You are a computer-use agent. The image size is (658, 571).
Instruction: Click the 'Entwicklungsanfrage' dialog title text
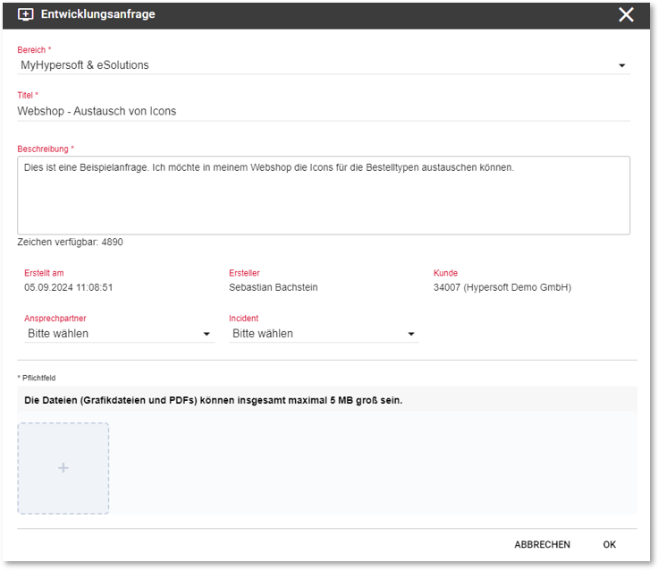[x=97, y=14]
